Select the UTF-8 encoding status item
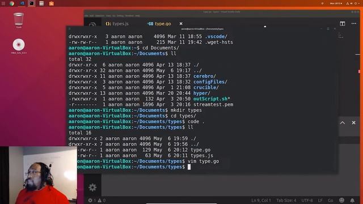Viewport: 363px width, 204px height. pos(307,200)
